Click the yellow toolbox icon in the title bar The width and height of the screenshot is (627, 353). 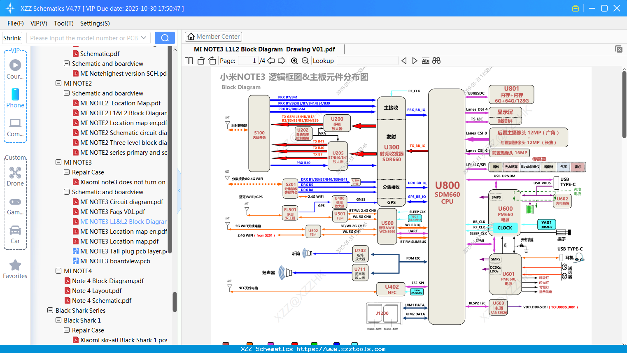pos(575,8)
